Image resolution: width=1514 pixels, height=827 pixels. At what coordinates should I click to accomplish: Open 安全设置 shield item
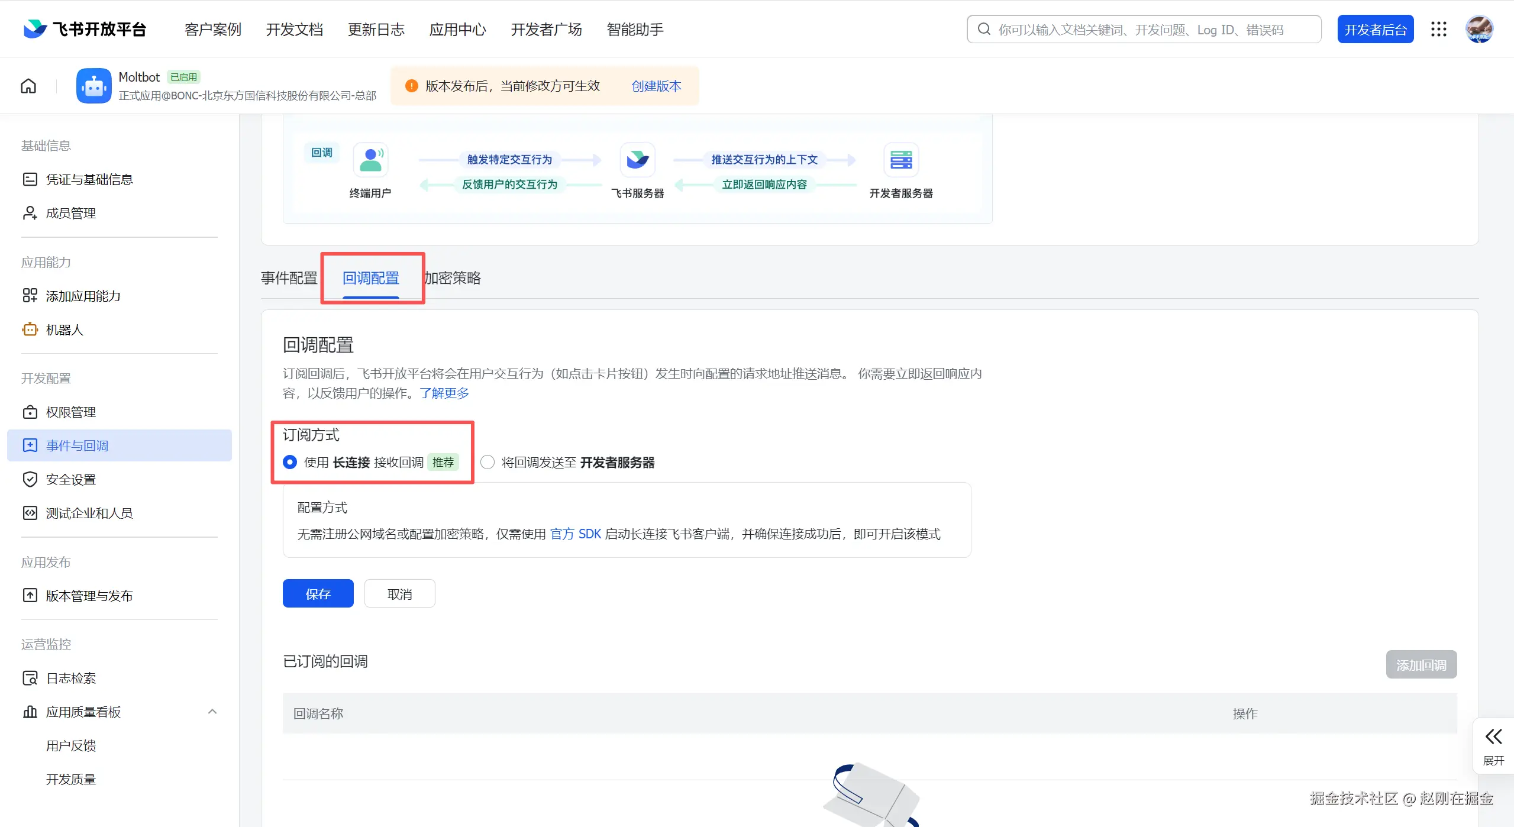pyautogui.click(x=70, y=480)
